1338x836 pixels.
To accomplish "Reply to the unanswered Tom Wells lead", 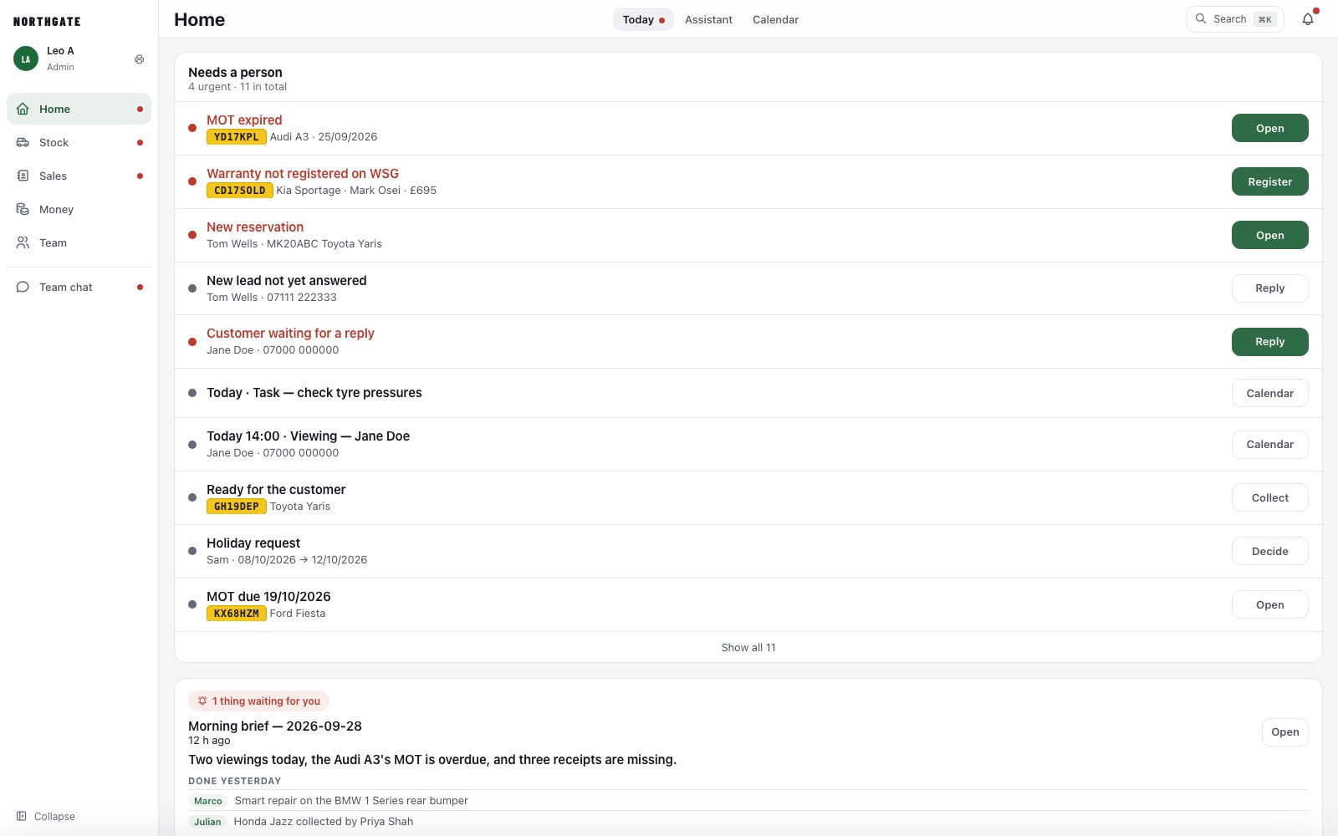I will click(x=1269, y=288).
